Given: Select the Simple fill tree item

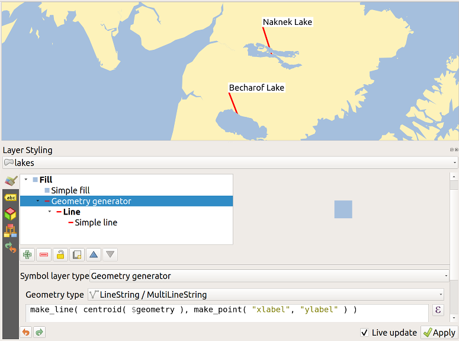Looking at the screenshot, I should [70, 190].
